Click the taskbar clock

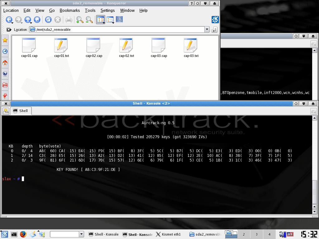pyautogui.click(x=309, y=234)
